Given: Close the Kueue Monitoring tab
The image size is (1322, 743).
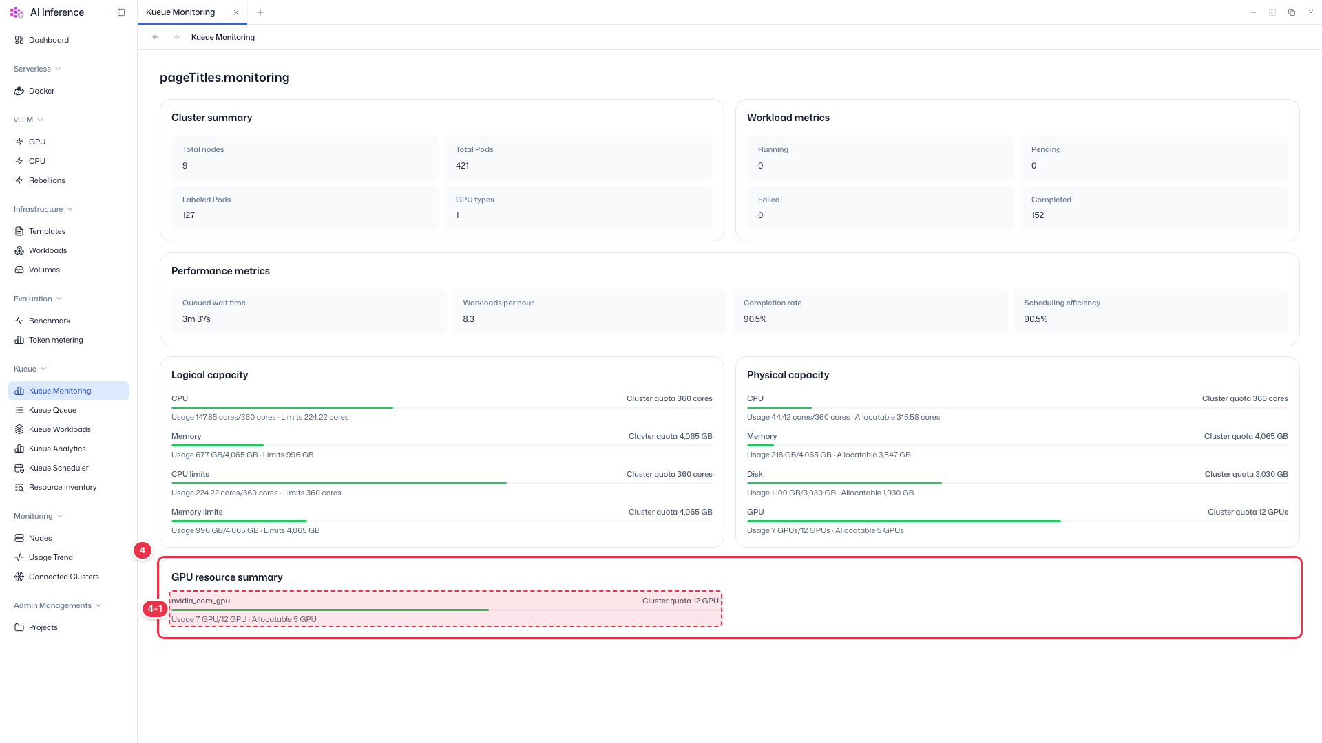Looking at the screenshot, I should (x=236, y=12).
